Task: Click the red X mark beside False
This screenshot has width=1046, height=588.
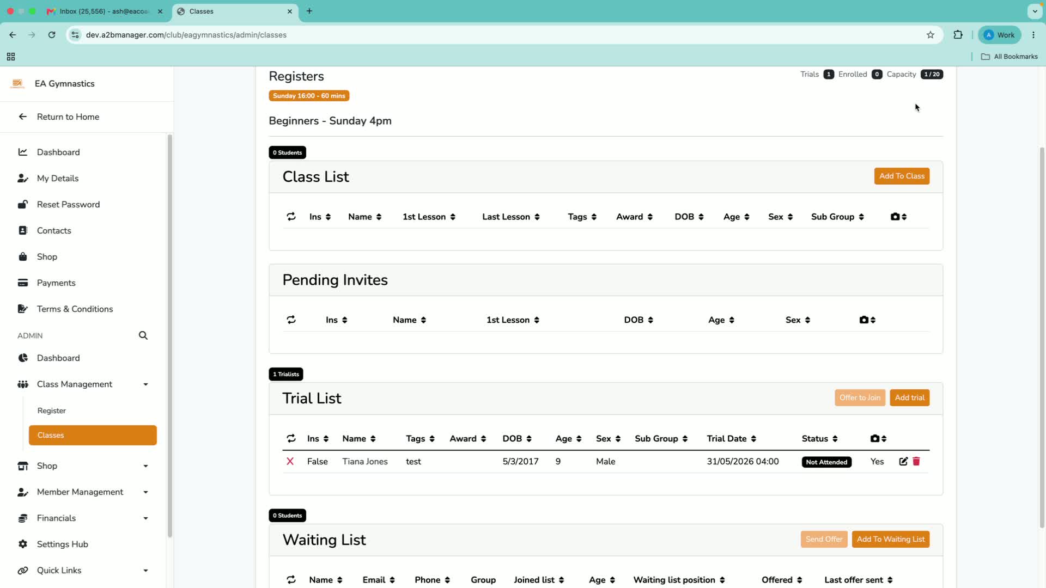Action: point(290,461)
